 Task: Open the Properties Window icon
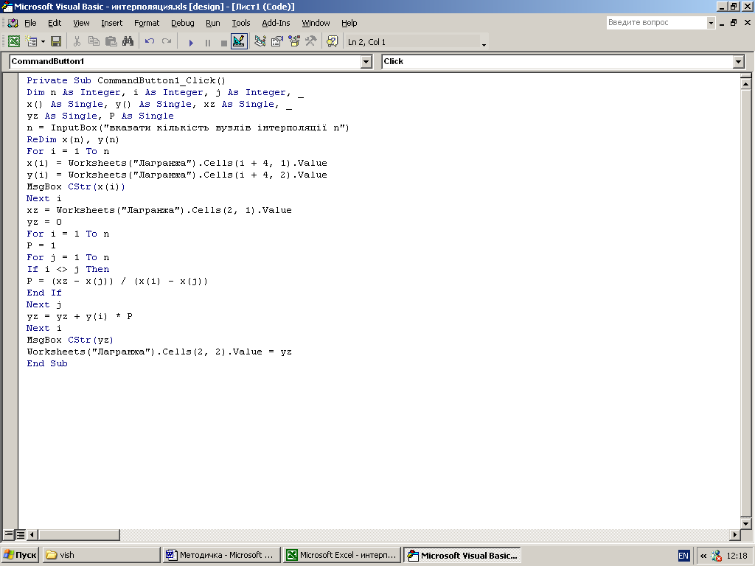coord(277,42)
